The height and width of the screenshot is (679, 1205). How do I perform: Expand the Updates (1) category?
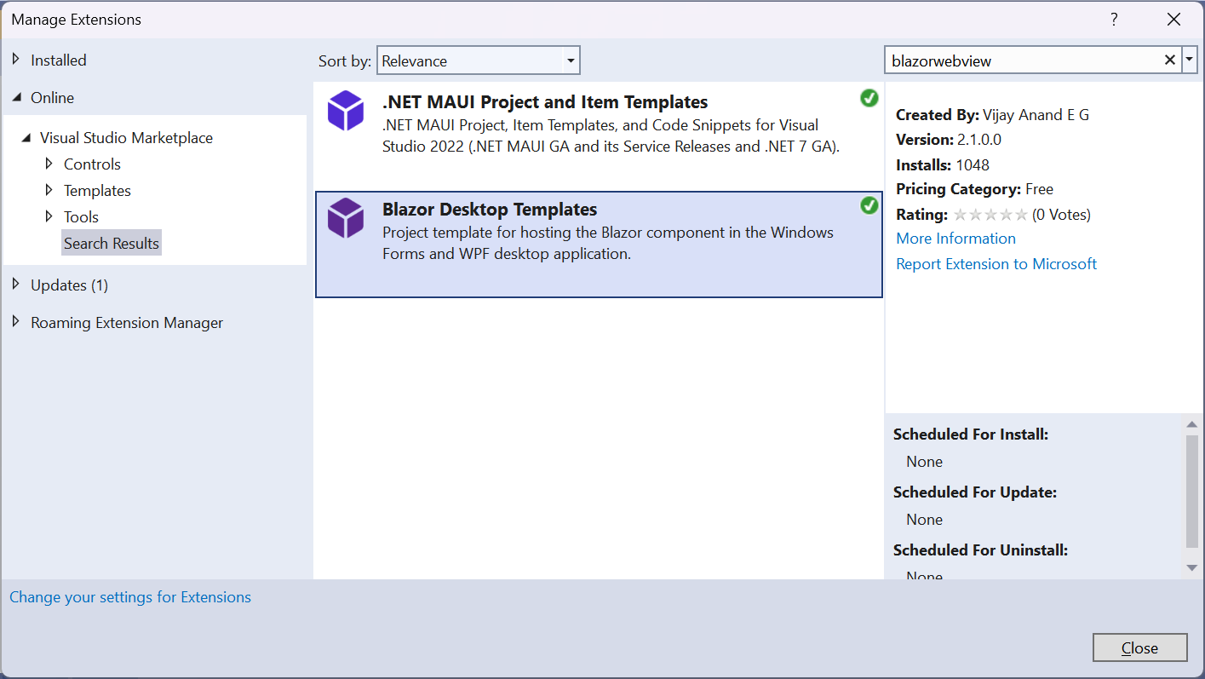click(x=15, y=285)
